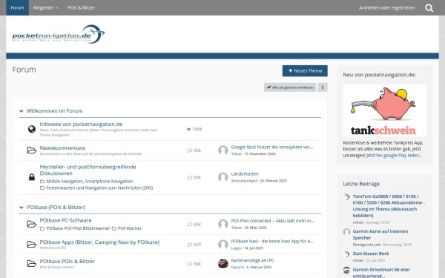
Task: Click the tankschwein advertisement image
Action: (x=384, y=110)
